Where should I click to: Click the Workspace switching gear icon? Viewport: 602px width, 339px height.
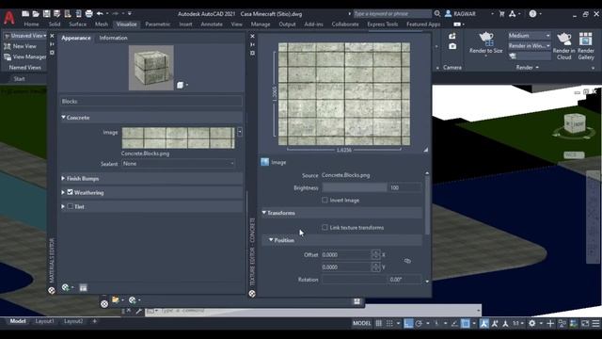(531, 323)
